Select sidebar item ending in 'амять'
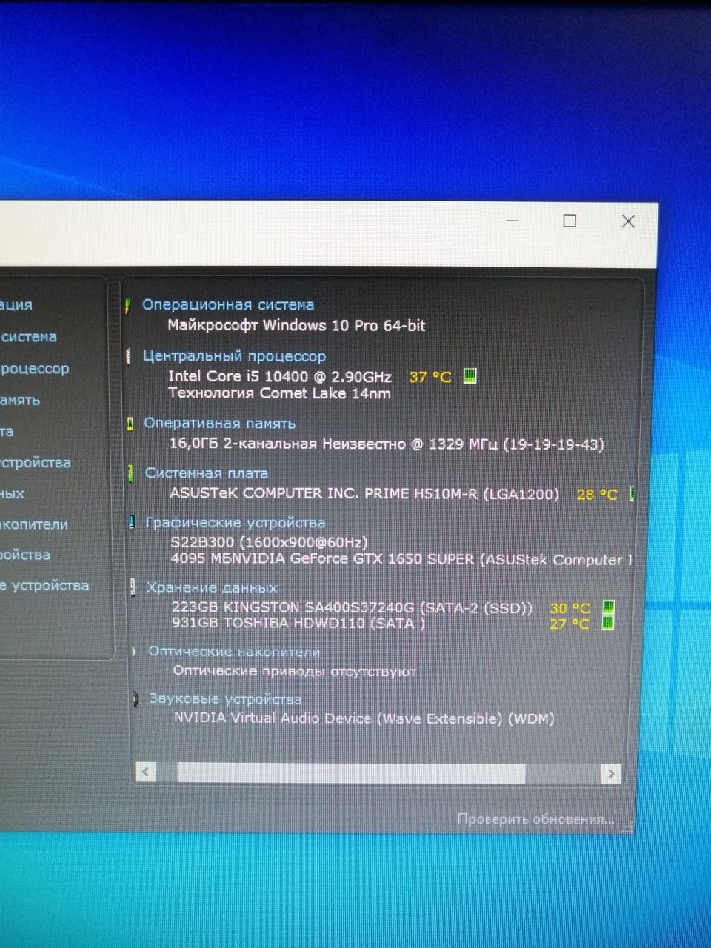Image resolution: width=711 pixels, height=948 pixels. pyautogui.click(x=19, y=400)
